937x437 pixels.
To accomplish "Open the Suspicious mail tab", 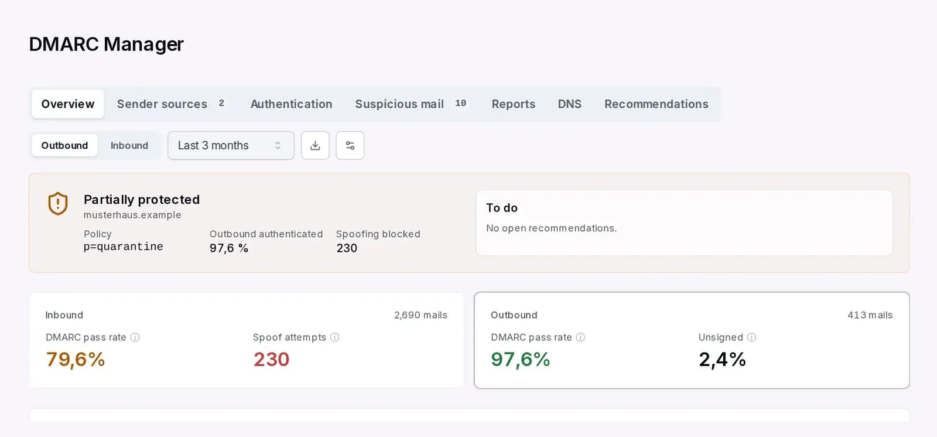I will click(x=411, y=104).
